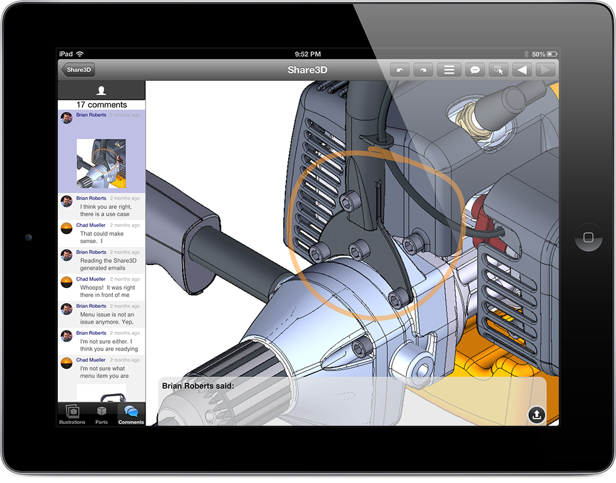The height and width of the screenshot is (483, 616).
Task: Open the list menu icon
Action: pos(449,70)
